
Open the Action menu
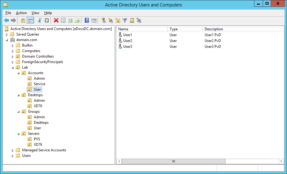(x=21, y=13)
